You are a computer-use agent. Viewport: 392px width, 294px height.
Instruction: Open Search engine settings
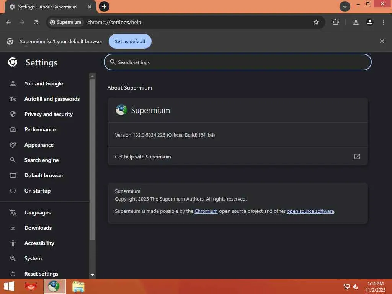tap(41, 160)
